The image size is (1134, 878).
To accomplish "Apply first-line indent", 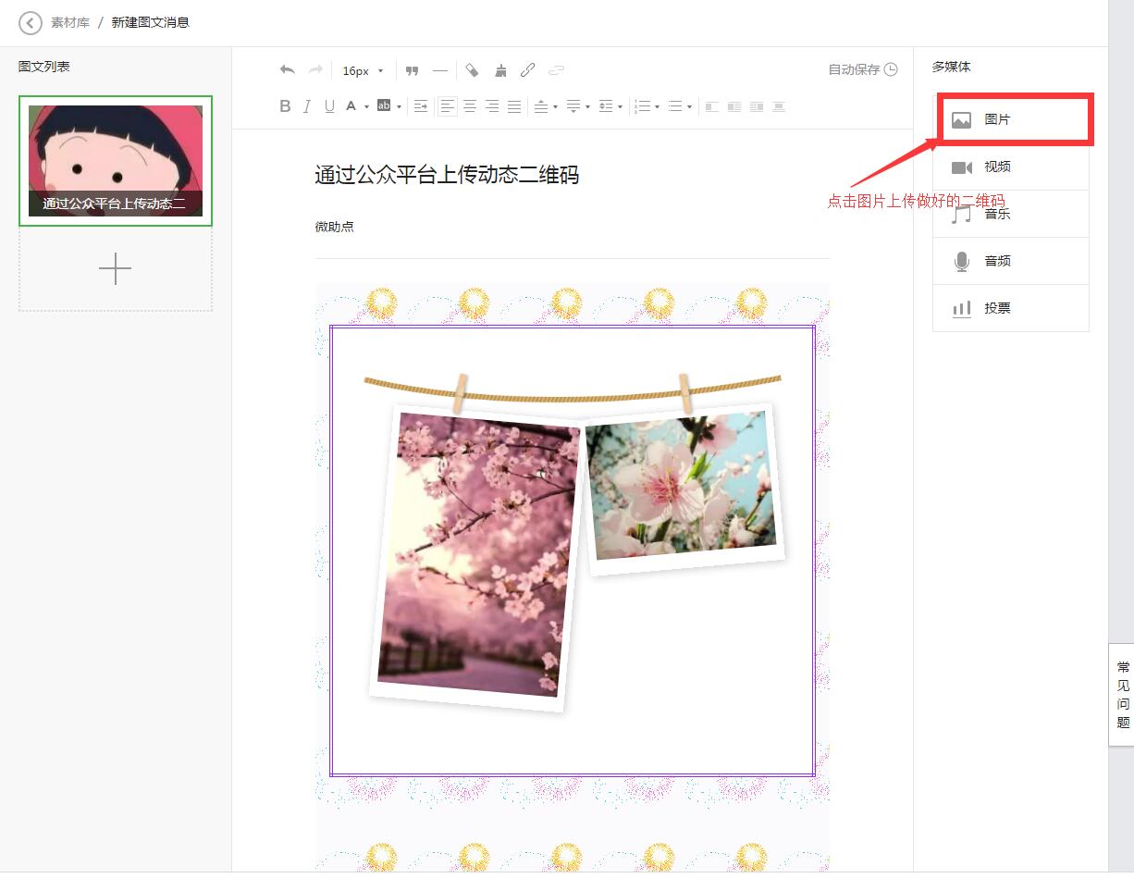I will click(x=421, y=106).
